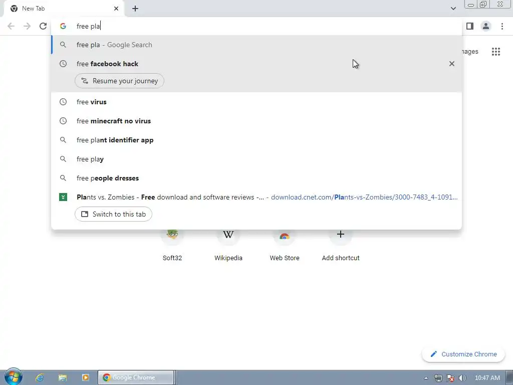Choose 'free play' search suggestion
This screenshot has height=385, width=513.
[x=256, y=159]
